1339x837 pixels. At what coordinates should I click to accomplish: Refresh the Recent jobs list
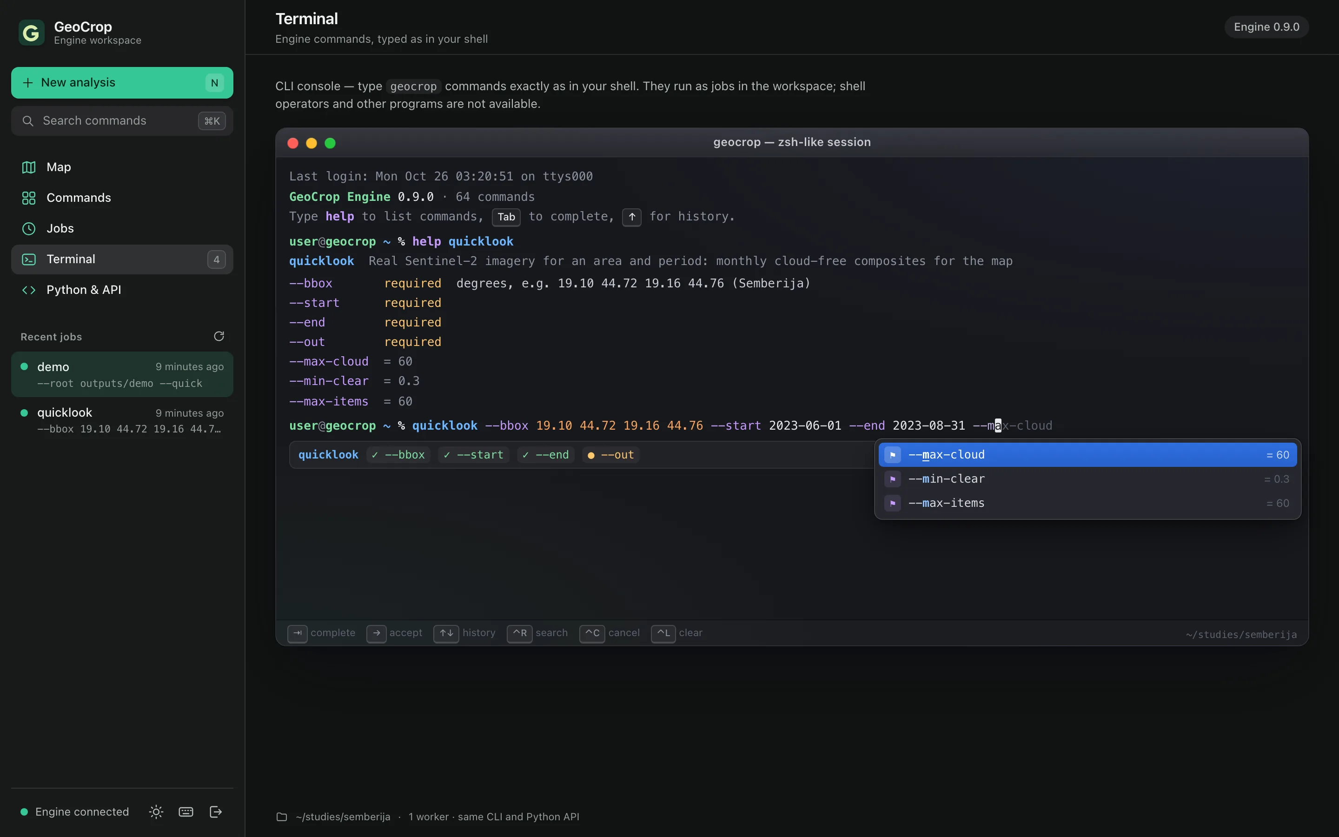(x=219, y=337)
